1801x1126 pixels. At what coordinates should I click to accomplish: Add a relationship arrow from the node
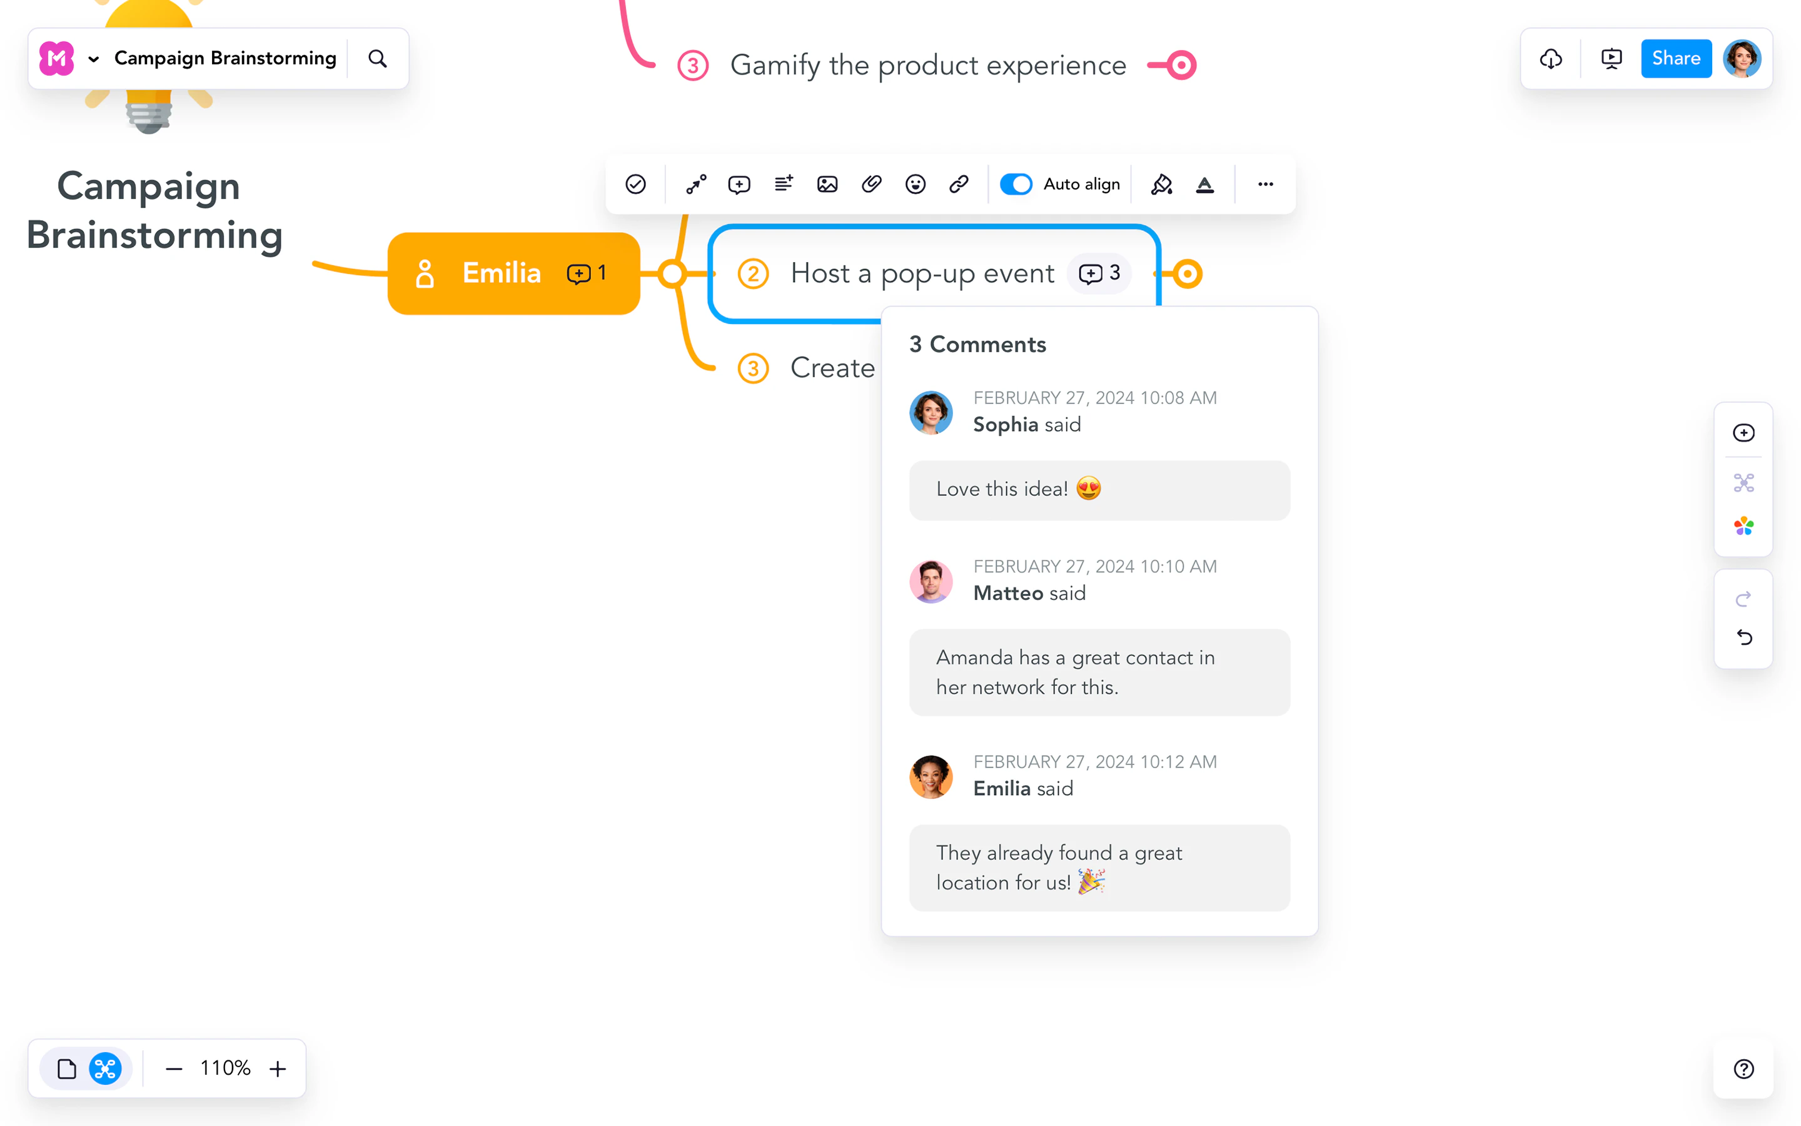(x=694, y=184)
